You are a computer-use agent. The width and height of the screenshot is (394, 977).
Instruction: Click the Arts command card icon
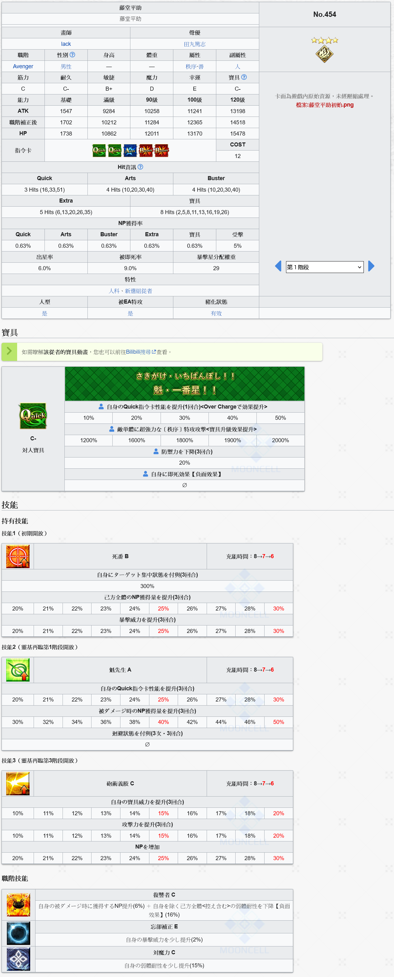[130, 151]
